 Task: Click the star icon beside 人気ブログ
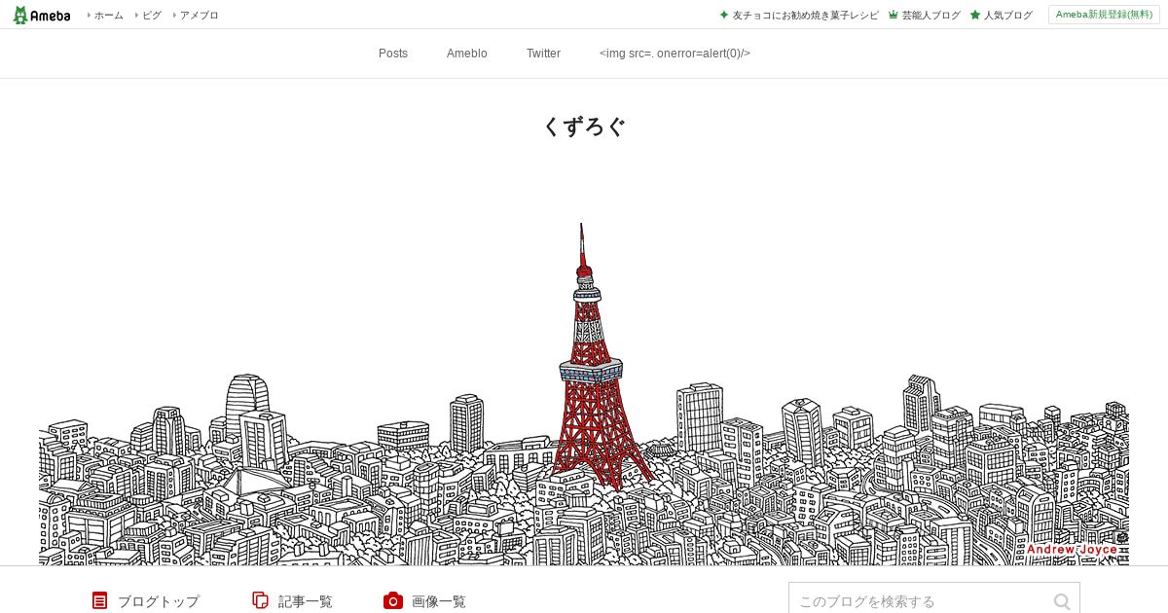point(975,15)
